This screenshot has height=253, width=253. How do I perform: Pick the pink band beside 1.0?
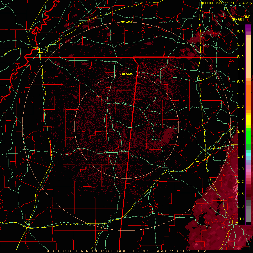pos(248,170)
